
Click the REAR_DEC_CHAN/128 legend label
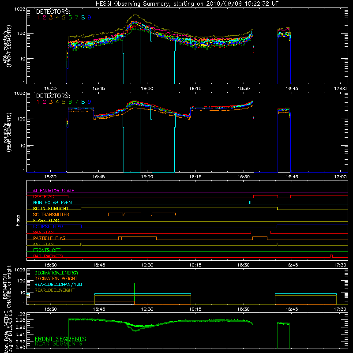point(58,285)
